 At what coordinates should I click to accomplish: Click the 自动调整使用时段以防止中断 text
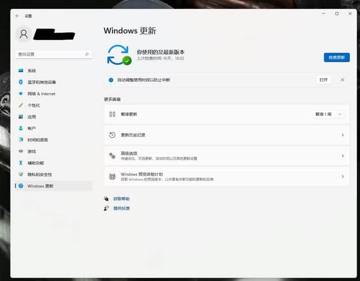(x=144, y=80)
